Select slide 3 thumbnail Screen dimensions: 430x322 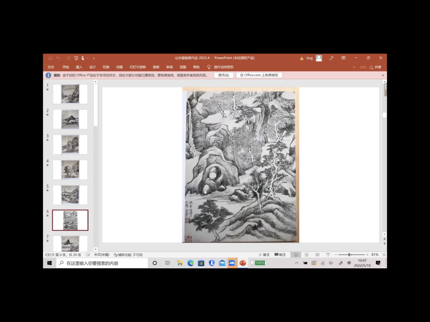pyautogui.click(x=70, y=144)
